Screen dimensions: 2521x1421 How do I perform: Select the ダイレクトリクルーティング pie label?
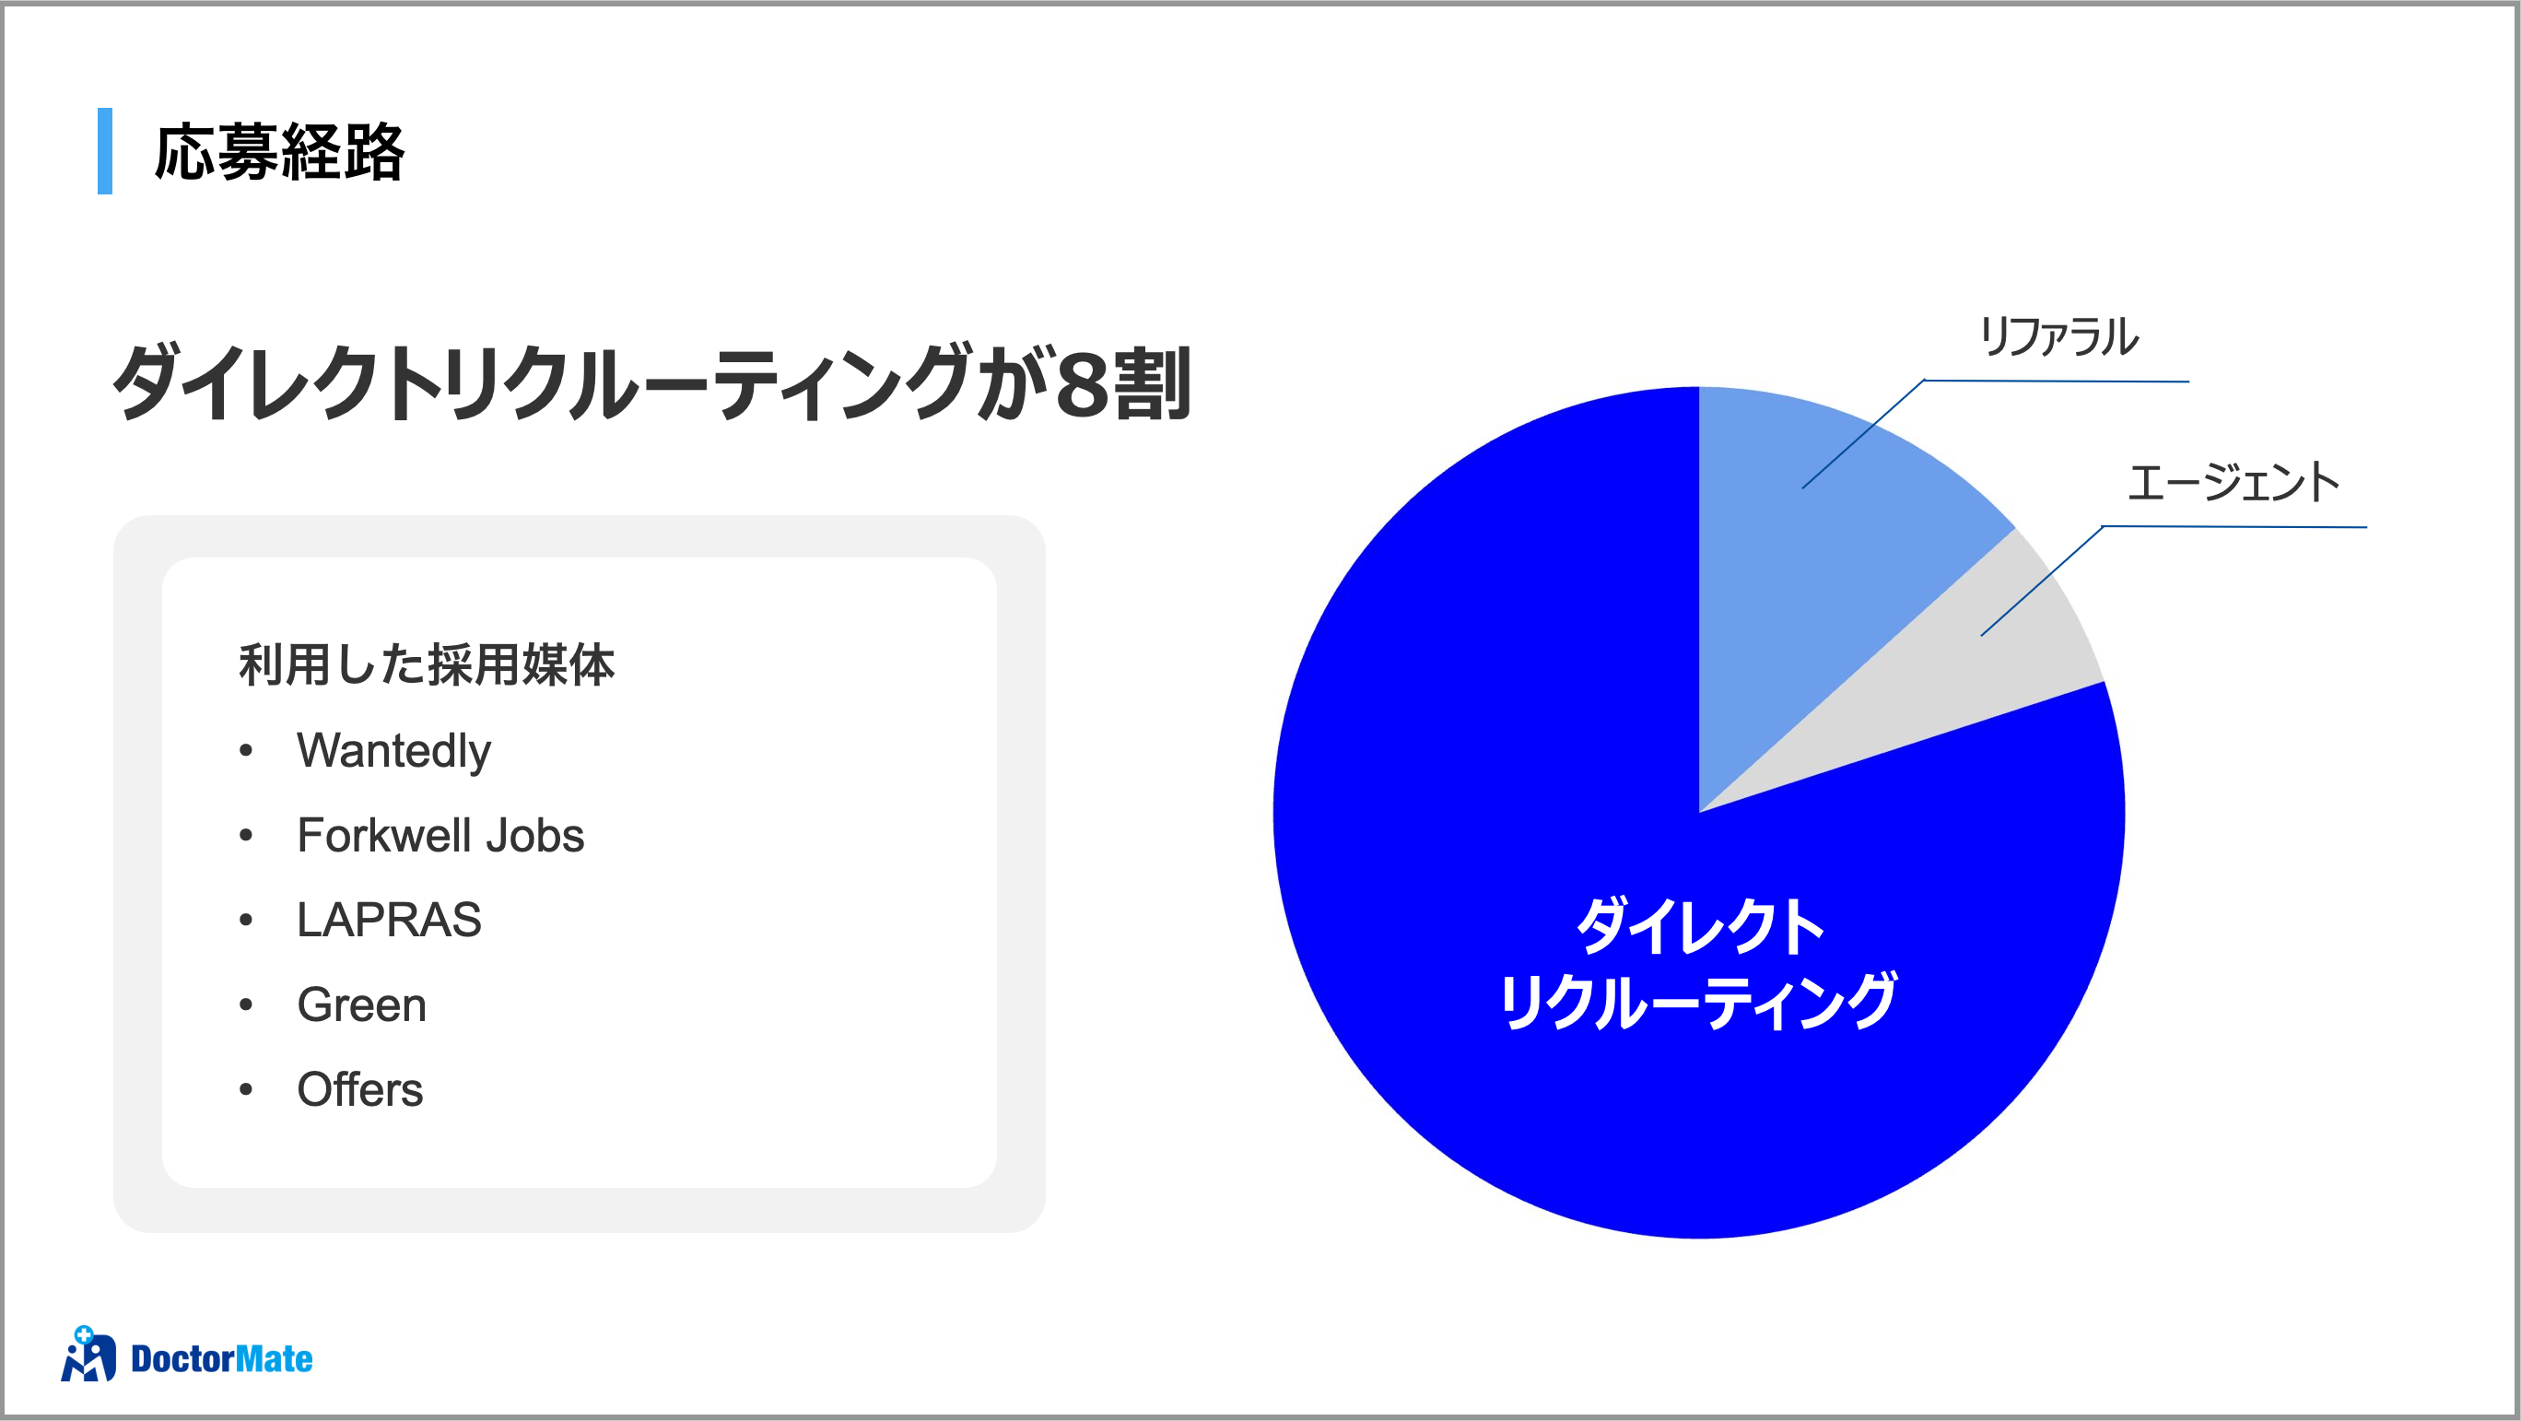coord(1699,964)
